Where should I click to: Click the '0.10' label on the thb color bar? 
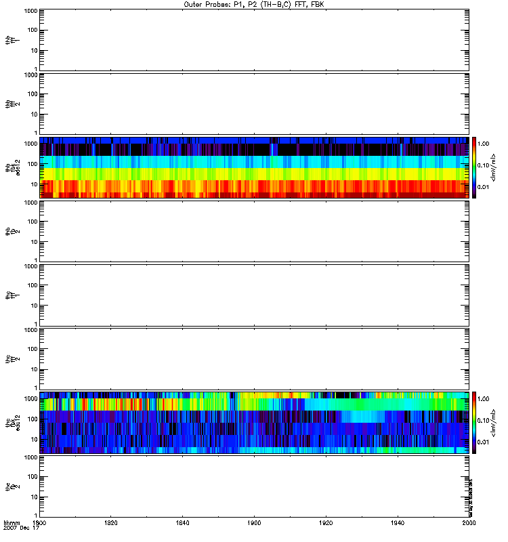(x=483, y=165)
